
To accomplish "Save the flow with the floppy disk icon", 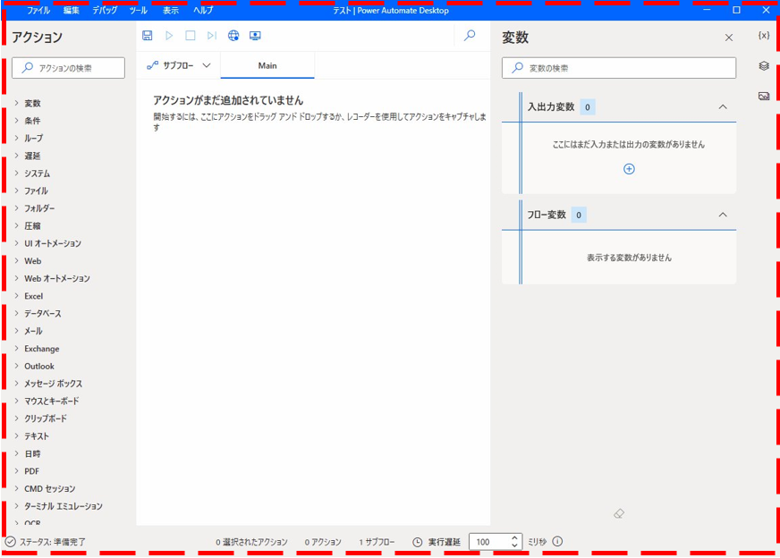I will pyautogui.click(x=148, y=35).
